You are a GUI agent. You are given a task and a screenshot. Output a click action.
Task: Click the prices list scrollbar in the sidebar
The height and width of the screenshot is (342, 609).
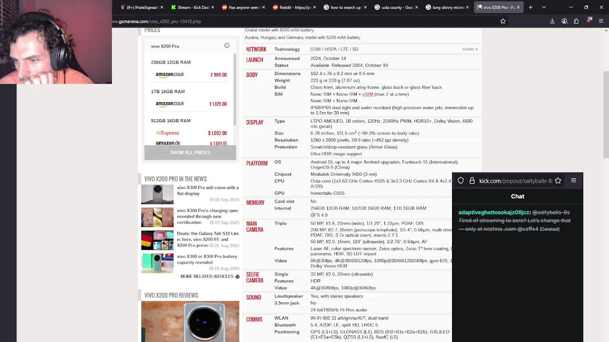click(234, 90)
